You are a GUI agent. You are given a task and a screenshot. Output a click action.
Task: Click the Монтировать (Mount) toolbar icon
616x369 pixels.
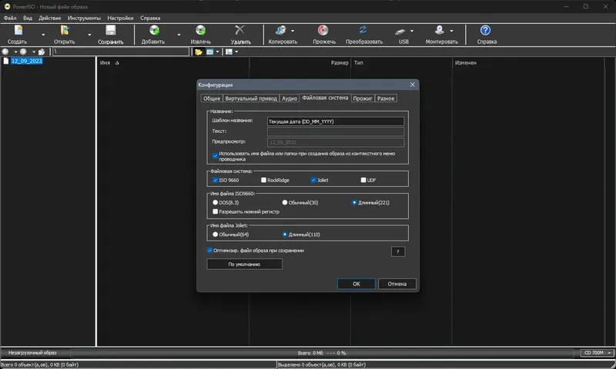coord(440,30)
